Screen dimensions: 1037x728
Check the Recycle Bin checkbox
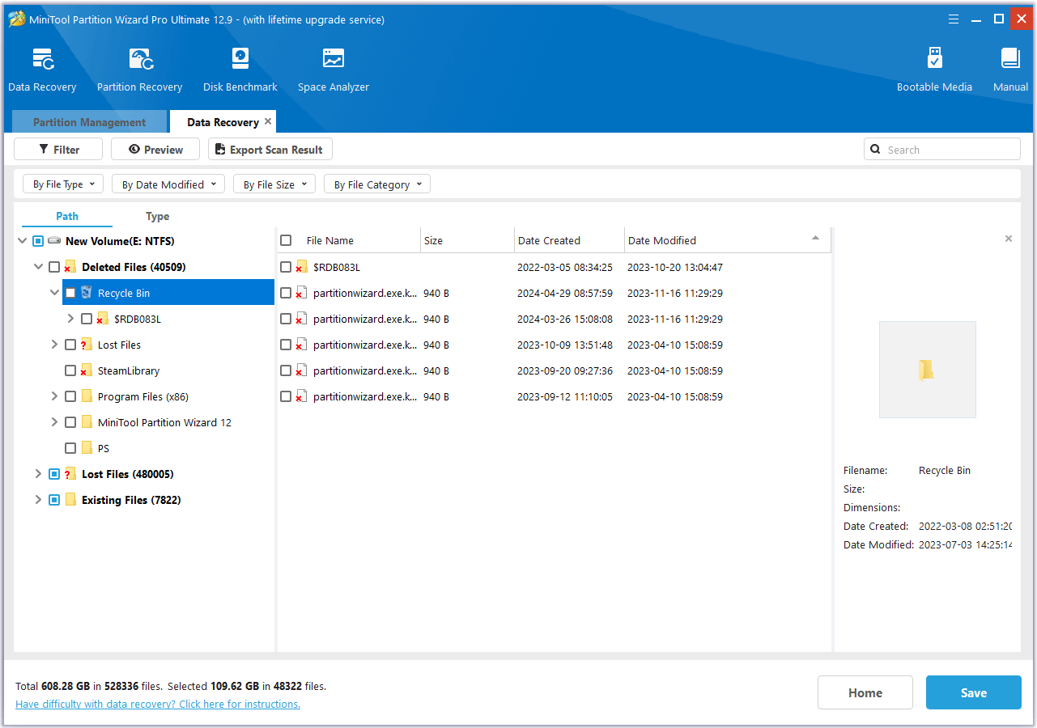click(x=70, y=293)
